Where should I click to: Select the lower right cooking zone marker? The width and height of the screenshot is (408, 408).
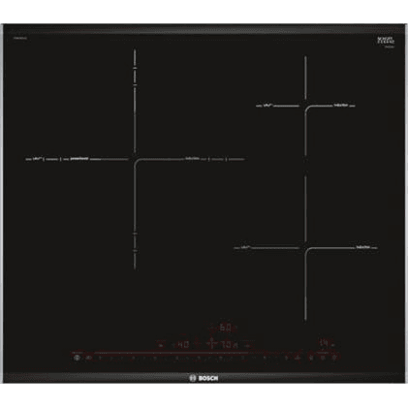pyautogui.click(x=305, y=248)
